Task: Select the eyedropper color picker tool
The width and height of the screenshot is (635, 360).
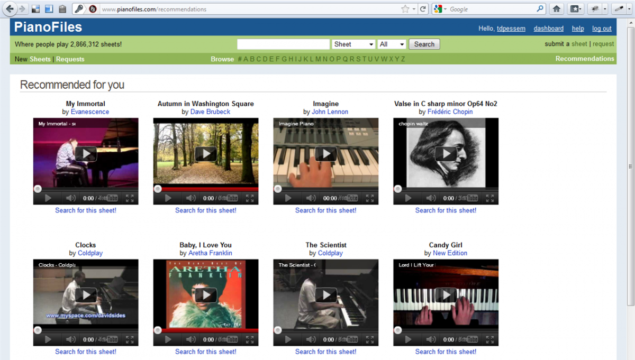Action: 618,9
